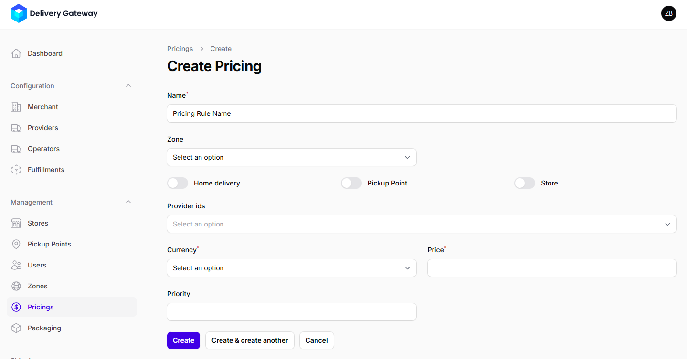Click the Providers truck icon
Viewport: 687px width, 359px height.
[16, 128]
